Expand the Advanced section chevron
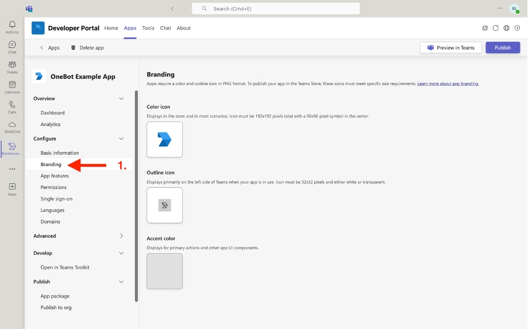Image resolution: width=528 pixels, height=329 pixels. pyautogui.click(x=121, y=236)
